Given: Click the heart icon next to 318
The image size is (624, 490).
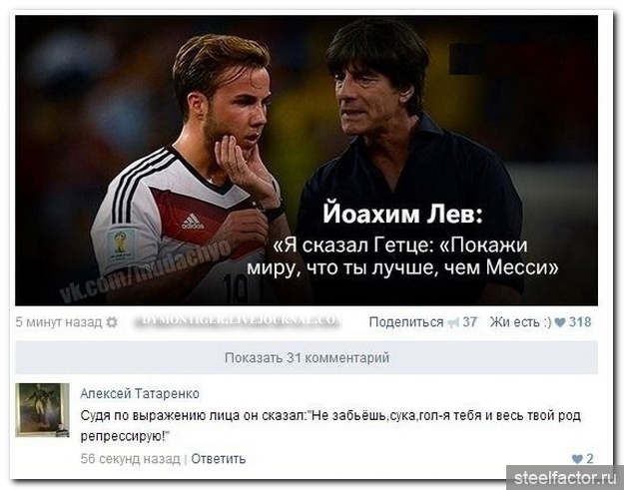Looking at the screenshot, I should 559,322.
